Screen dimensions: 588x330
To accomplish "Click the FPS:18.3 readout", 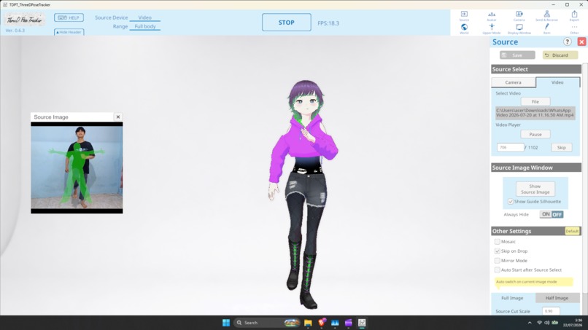I will [328, 23].
